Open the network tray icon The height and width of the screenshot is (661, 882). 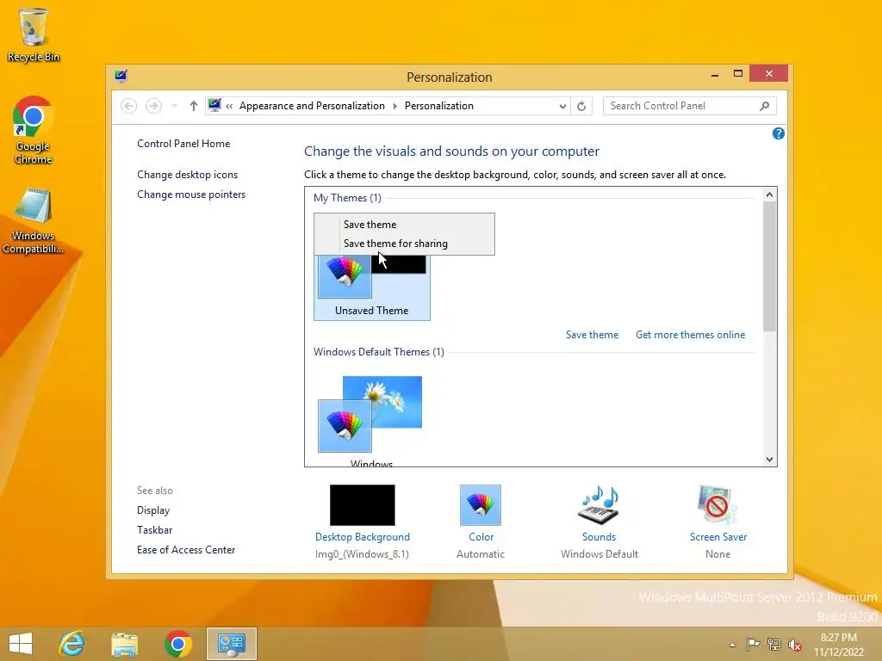coord(774,644)
